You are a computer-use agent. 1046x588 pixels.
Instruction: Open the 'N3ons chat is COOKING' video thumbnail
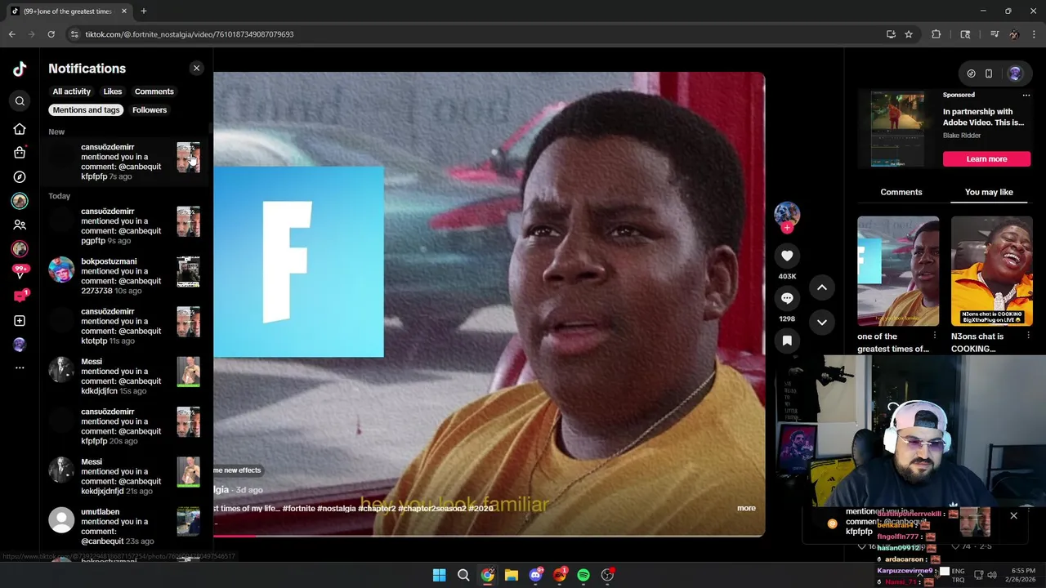click(992, 271)
